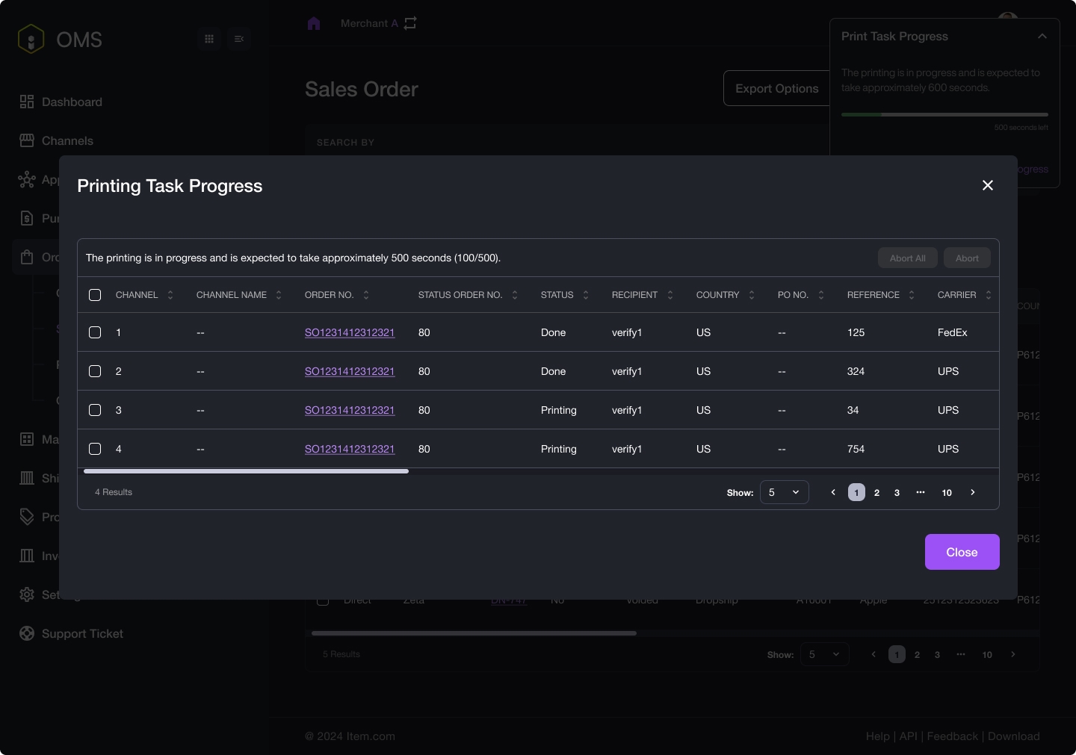Screen dimensions: 1076x755
Task: Go to next page with right chevron
Action: [x=973, y=492]
